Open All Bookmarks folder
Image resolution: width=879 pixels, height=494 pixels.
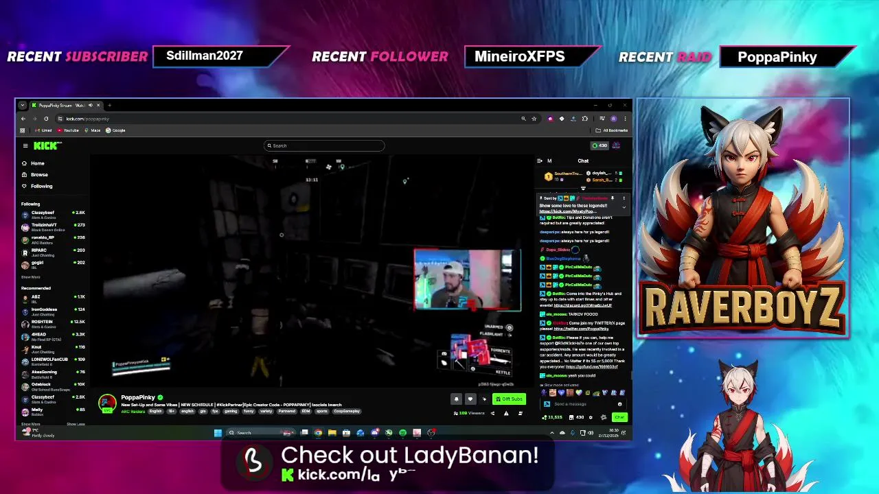[x=611, y=130]
